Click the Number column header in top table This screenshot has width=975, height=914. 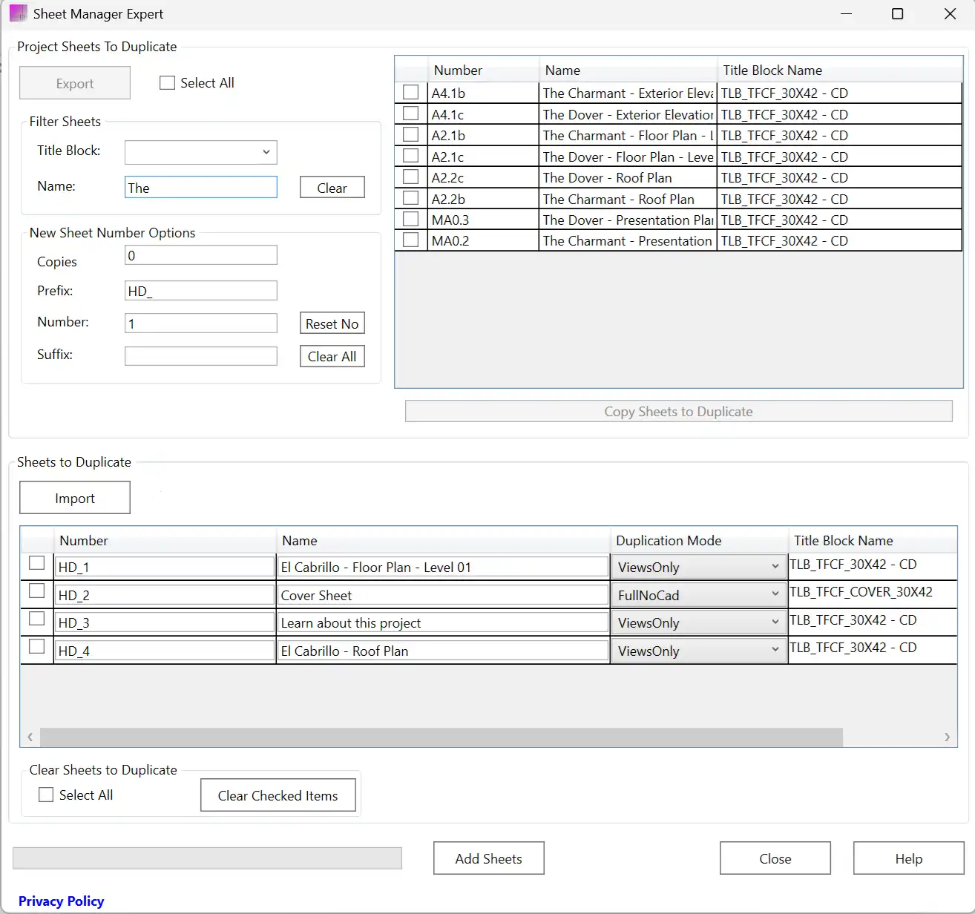(x=458, y=70)
